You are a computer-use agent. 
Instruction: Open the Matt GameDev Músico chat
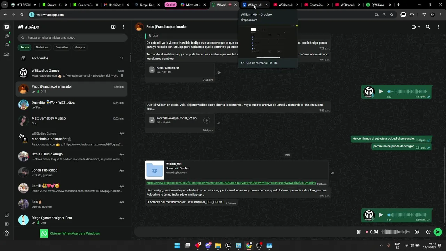click(71, 121)
